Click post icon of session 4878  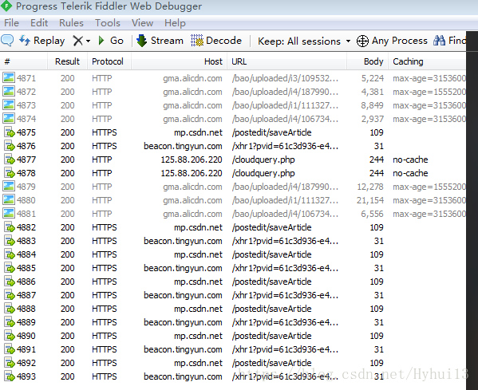coord(10,173)
